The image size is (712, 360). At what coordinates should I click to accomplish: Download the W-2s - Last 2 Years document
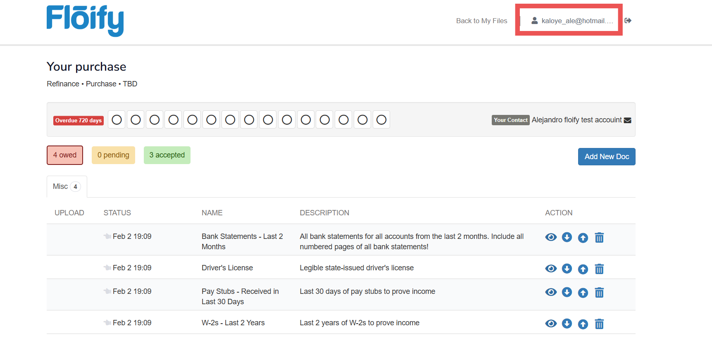567,324
